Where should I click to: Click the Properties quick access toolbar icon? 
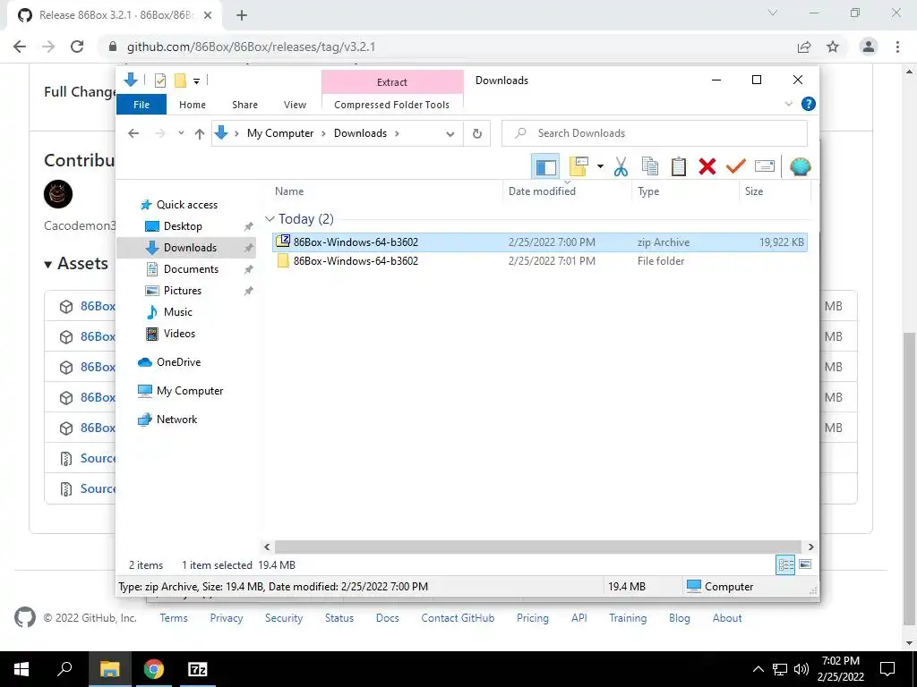click(159, 81)
